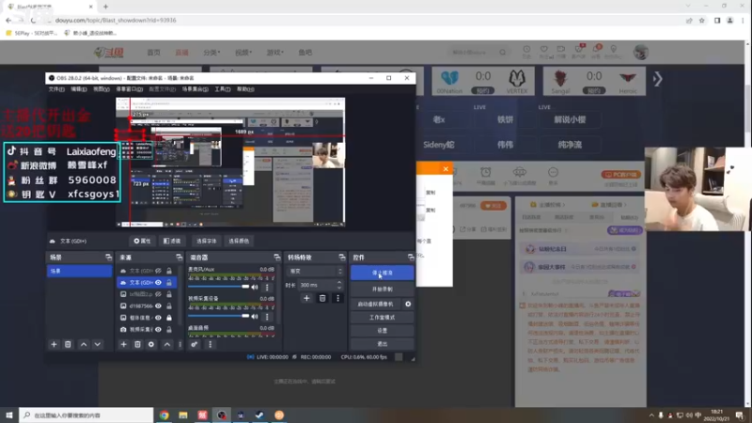Show the hidden first Text (GDI+) source
Screen dimensions: 752x423
point(158,271)
